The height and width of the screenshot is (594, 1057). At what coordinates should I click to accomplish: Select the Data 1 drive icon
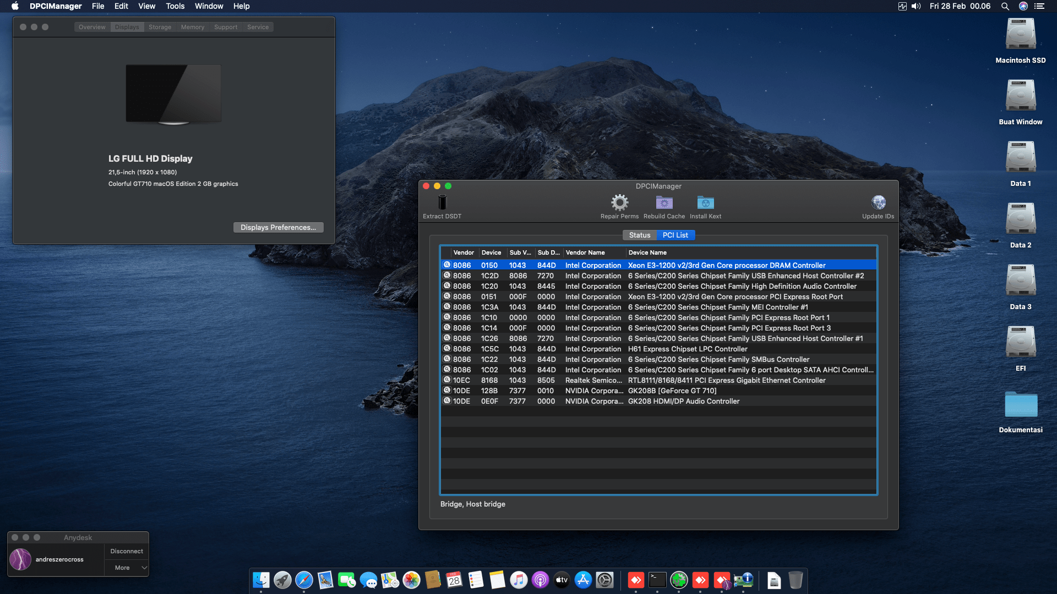pyautogui.click(x=1021, y=157)
